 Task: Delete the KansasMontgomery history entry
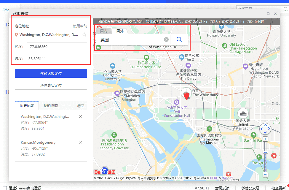click(81, 142)
